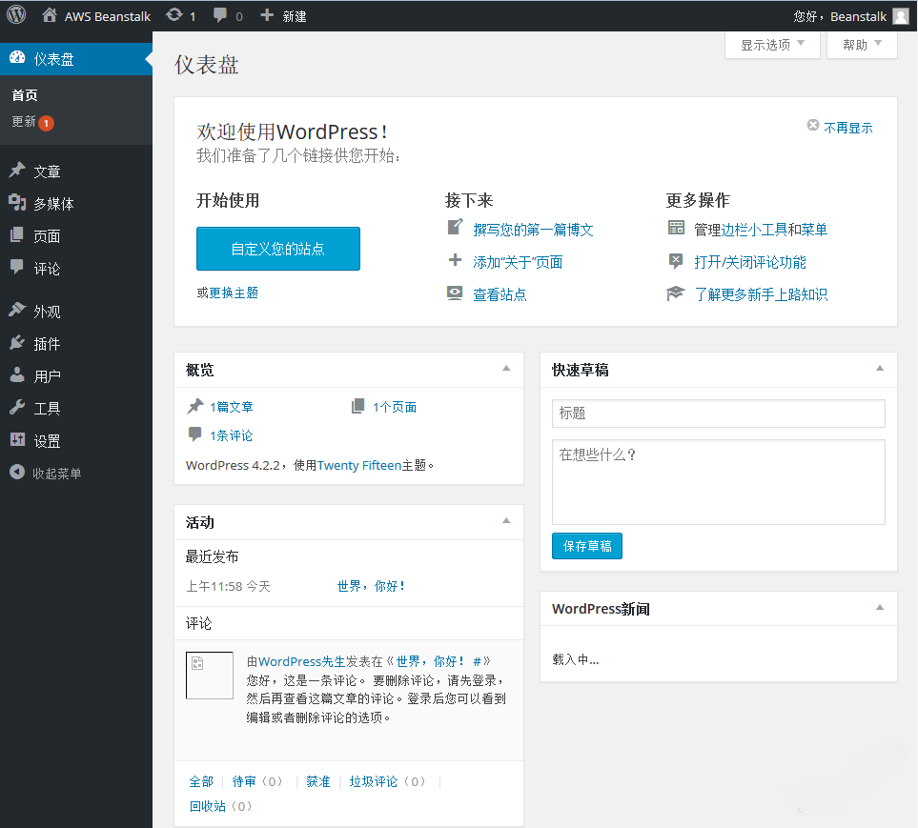The height and width of the screenshot is (828, 918).
Task: Collapse the sidebar with 收起菜单 arrow icon
Action: click(17, 472)
